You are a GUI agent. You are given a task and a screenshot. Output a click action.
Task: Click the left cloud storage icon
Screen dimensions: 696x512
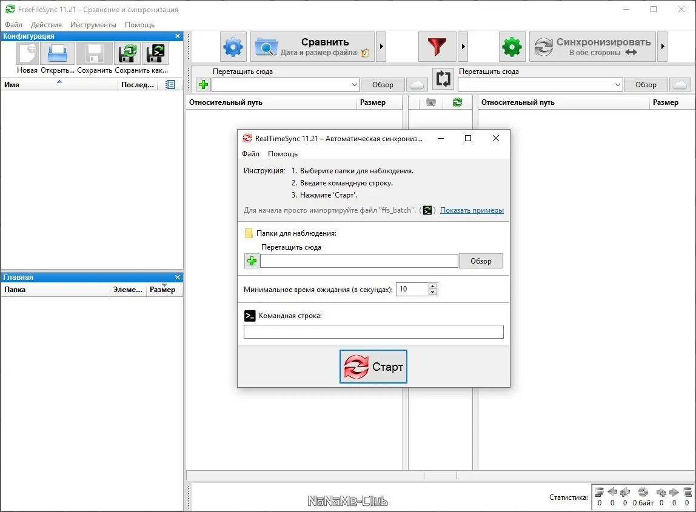click(417, 84)
